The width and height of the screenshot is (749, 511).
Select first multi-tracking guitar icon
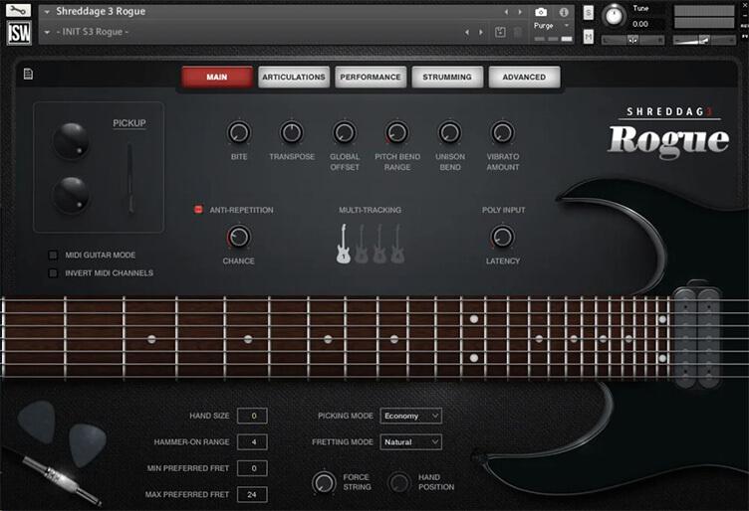coord(343,244)
